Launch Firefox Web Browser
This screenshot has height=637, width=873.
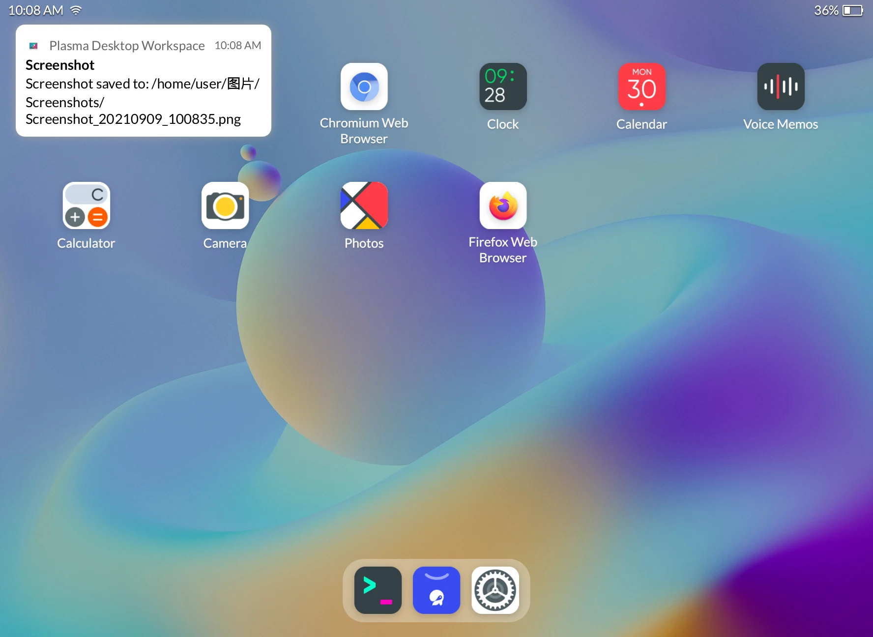coord(503,205)
